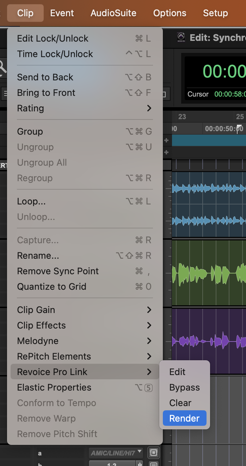
Task: Click the green audio clip waveform
Action: (x=209, y=273)
